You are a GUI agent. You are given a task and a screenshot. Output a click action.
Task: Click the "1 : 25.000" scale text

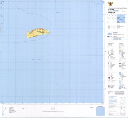[111, 10]
